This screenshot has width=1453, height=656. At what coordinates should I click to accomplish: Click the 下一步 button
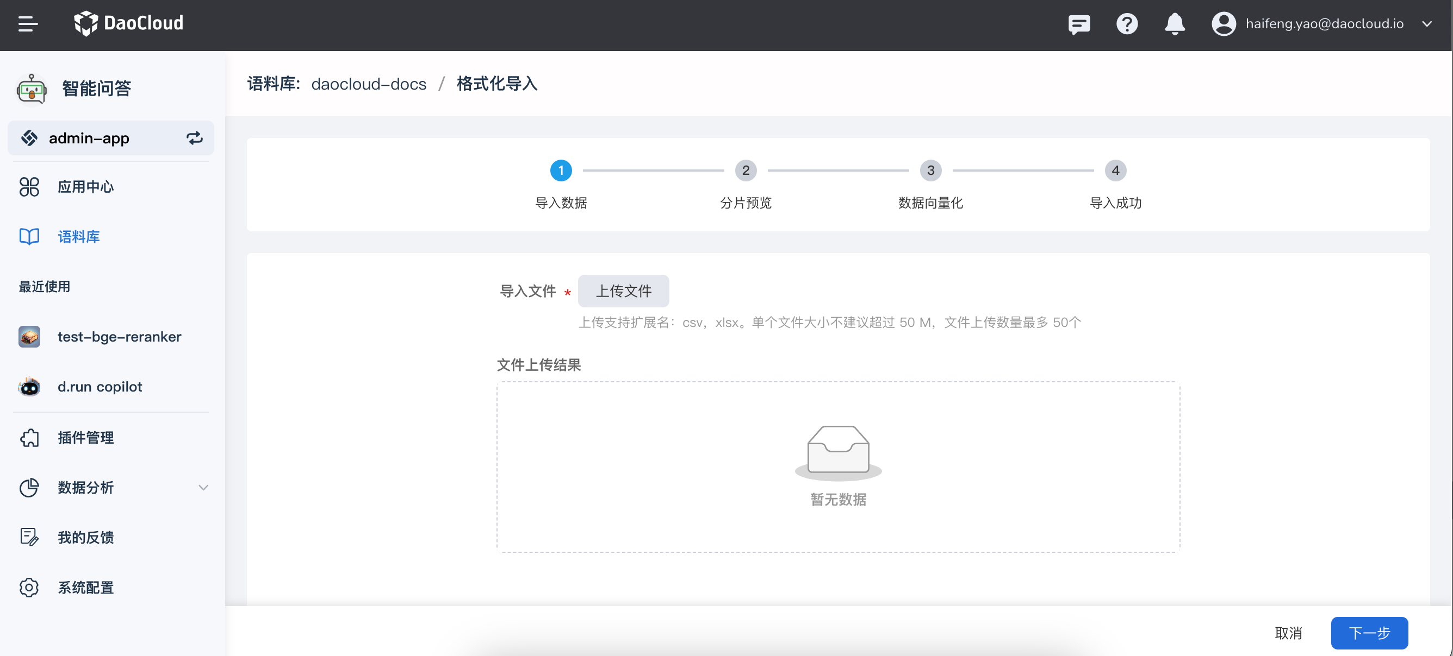[x=1369, y=633]
